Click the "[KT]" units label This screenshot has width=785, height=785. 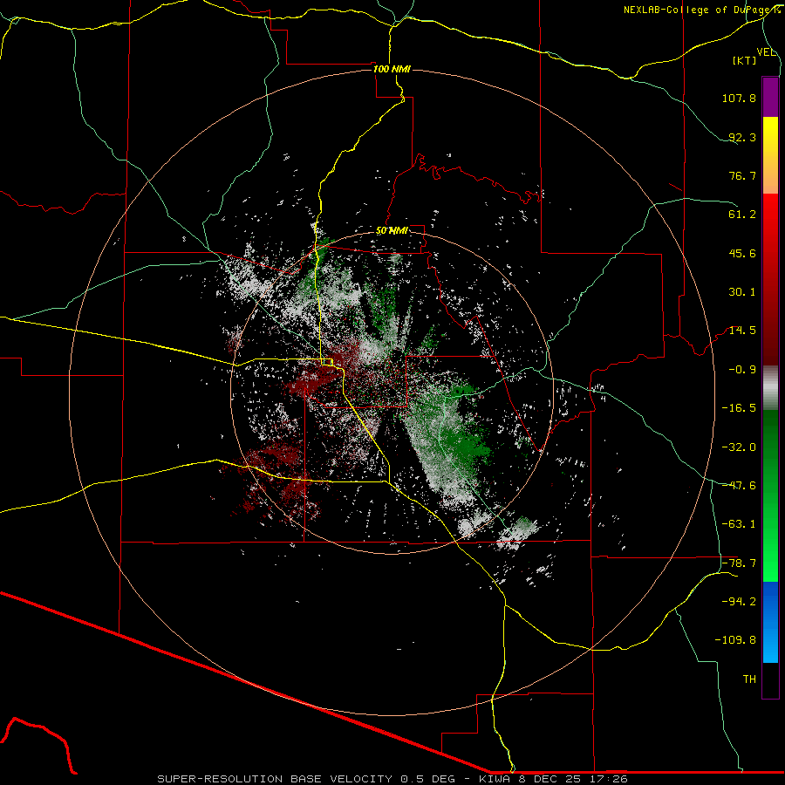tap(745, 60)
